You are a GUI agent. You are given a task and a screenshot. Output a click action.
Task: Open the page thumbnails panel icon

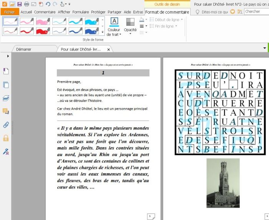(6, 85)
